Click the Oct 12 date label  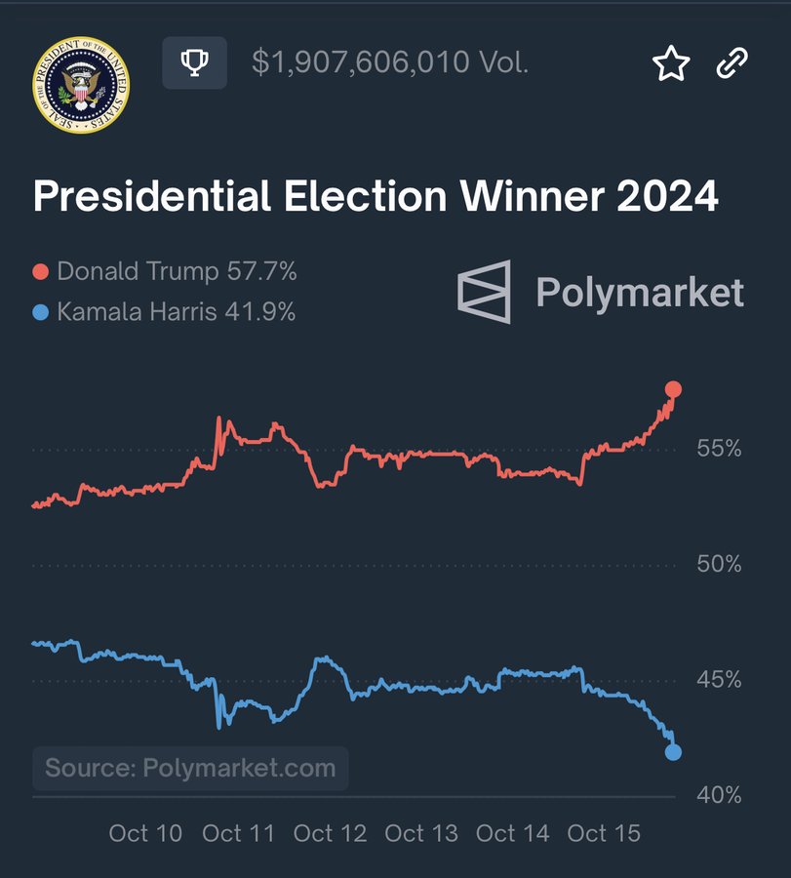(330, 833)
